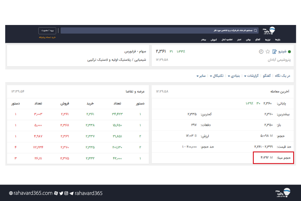
Task: Expand the سایر dropdown
Action: [x=201, y=76]
